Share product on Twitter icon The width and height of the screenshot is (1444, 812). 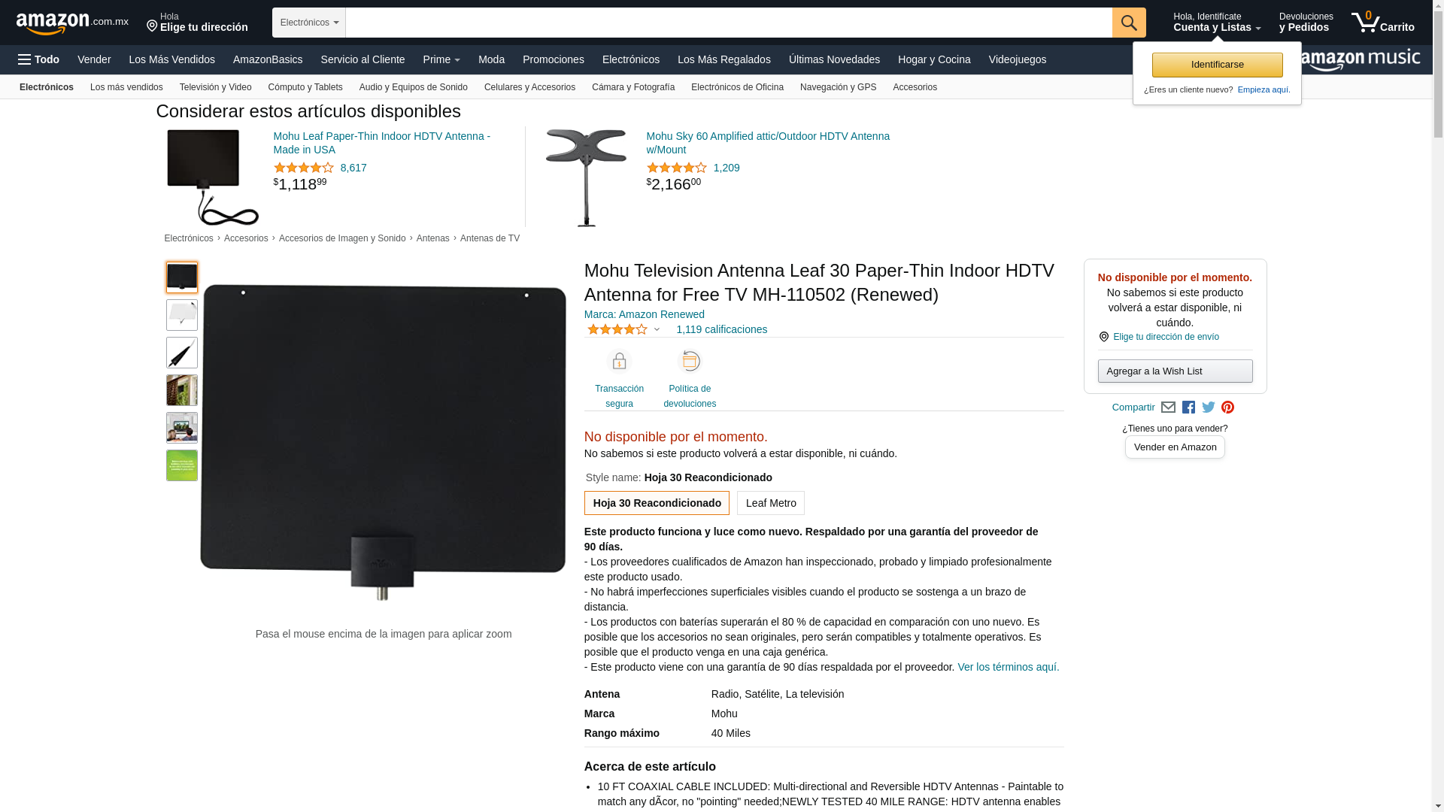[x=1209, y=408]
